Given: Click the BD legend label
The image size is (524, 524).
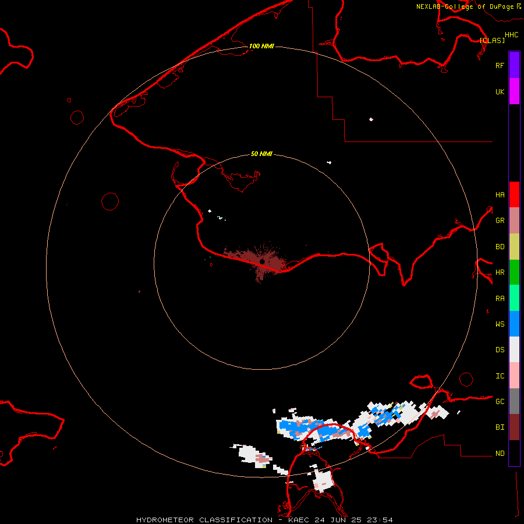Looking at the screenshot, I should [x=500, y=247].
